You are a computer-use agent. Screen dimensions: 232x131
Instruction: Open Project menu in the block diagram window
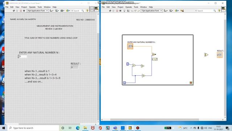(120, 7)
